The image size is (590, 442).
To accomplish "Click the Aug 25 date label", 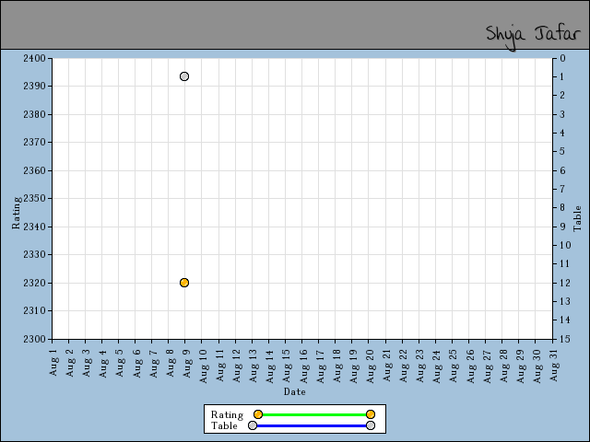I will pyautogui.click(x=454, y=366).
